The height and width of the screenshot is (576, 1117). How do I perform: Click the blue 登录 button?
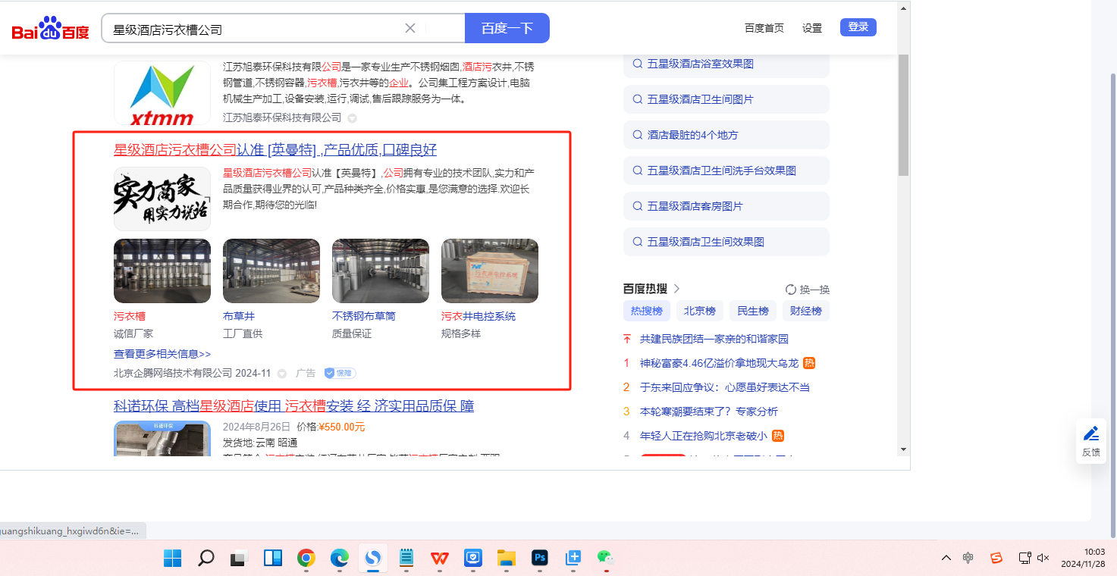pos(858,27)
